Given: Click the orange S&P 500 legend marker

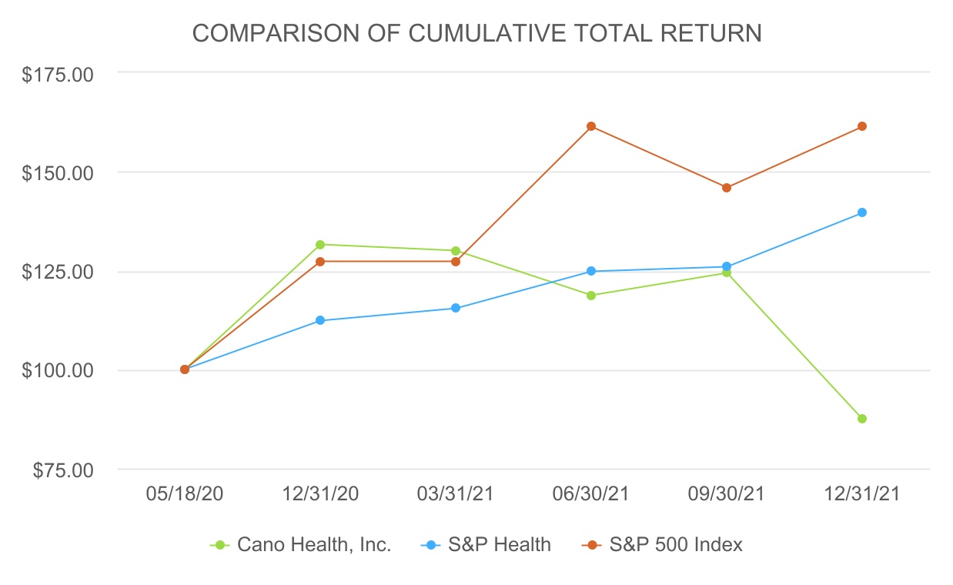Looking at the screenshot, I should coord(592,545).
